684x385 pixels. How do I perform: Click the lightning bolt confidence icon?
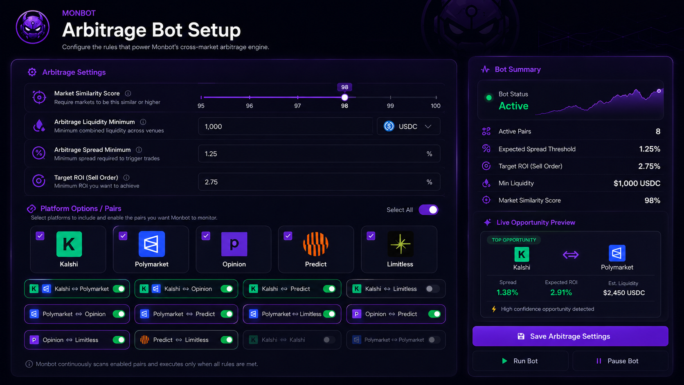click(x=494, y=309)
